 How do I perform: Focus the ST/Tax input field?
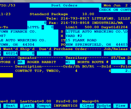118,62
